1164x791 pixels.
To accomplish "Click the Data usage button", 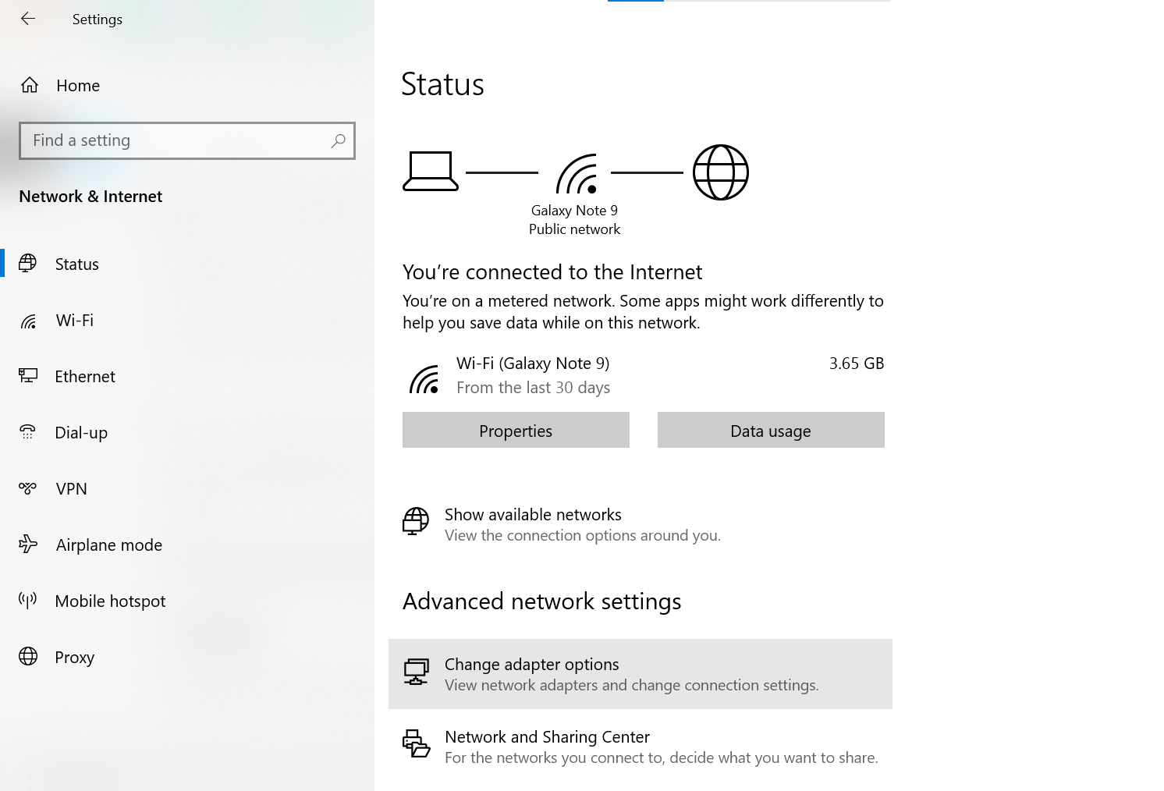I will (x=771, y=431).
